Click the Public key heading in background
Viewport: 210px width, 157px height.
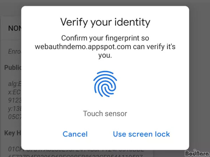coord(13,68)
